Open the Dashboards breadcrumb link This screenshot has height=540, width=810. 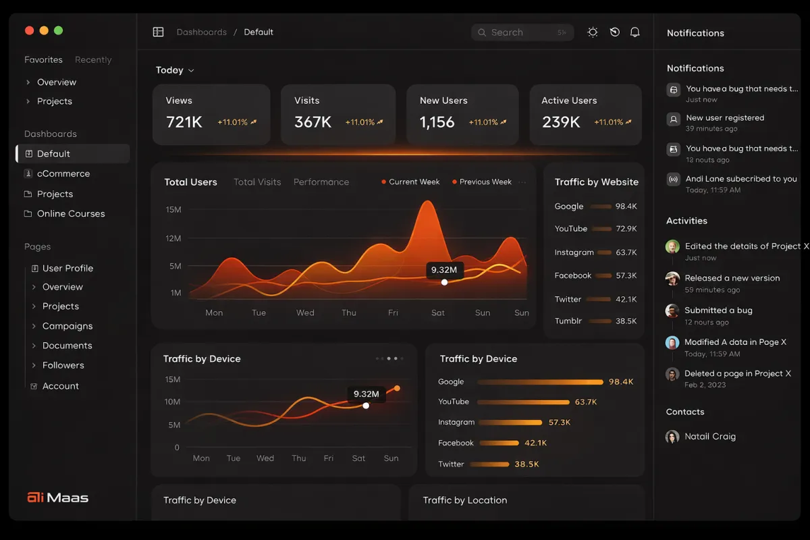(x=202, y=32)
